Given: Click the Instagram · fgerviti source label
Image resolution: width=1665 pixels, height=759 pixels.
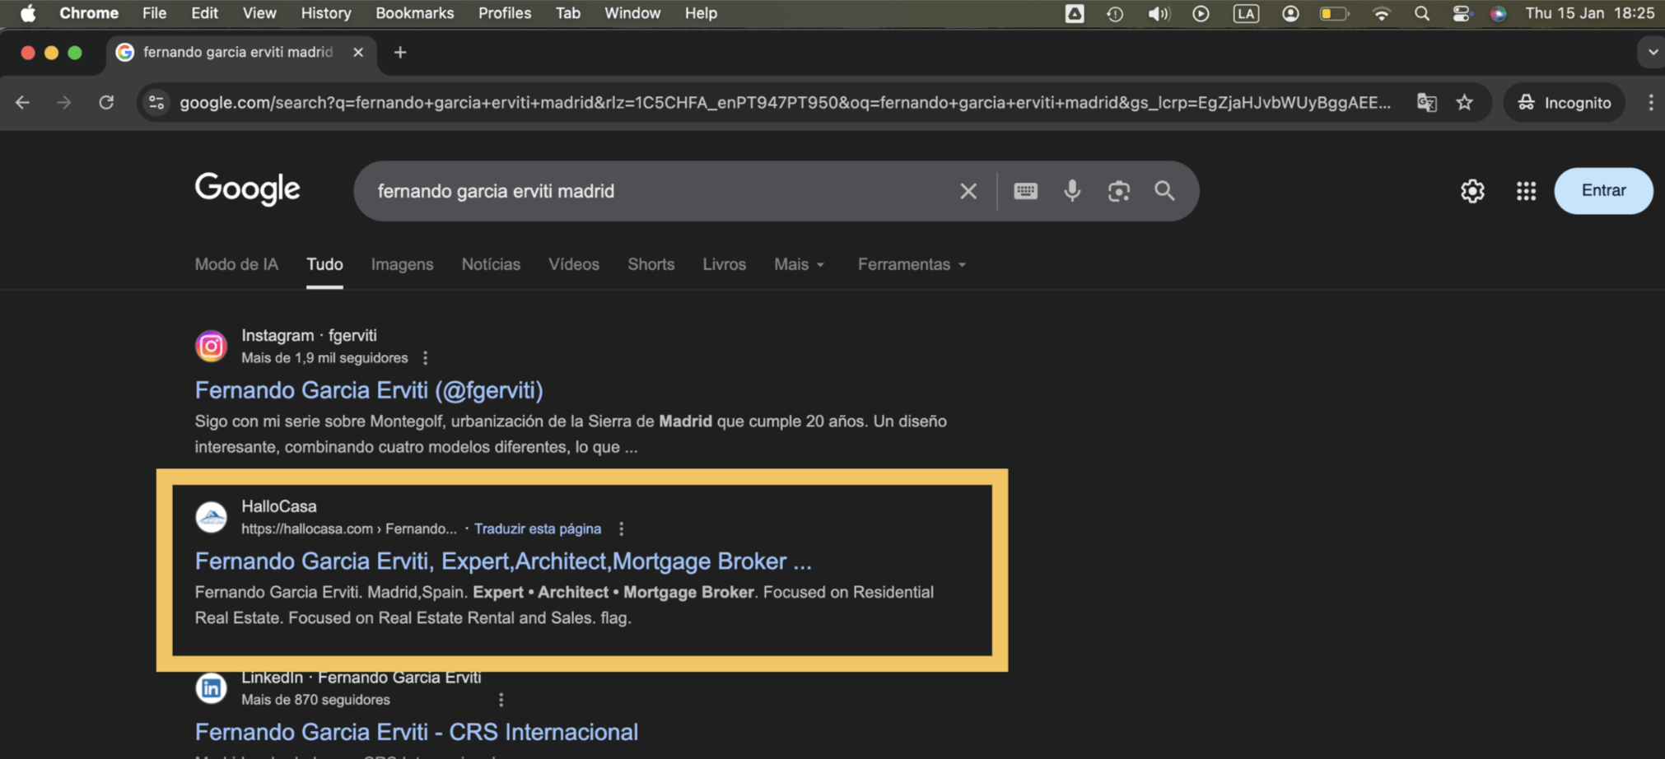Looking at the screenshot, I should click(x=309, y=336).
